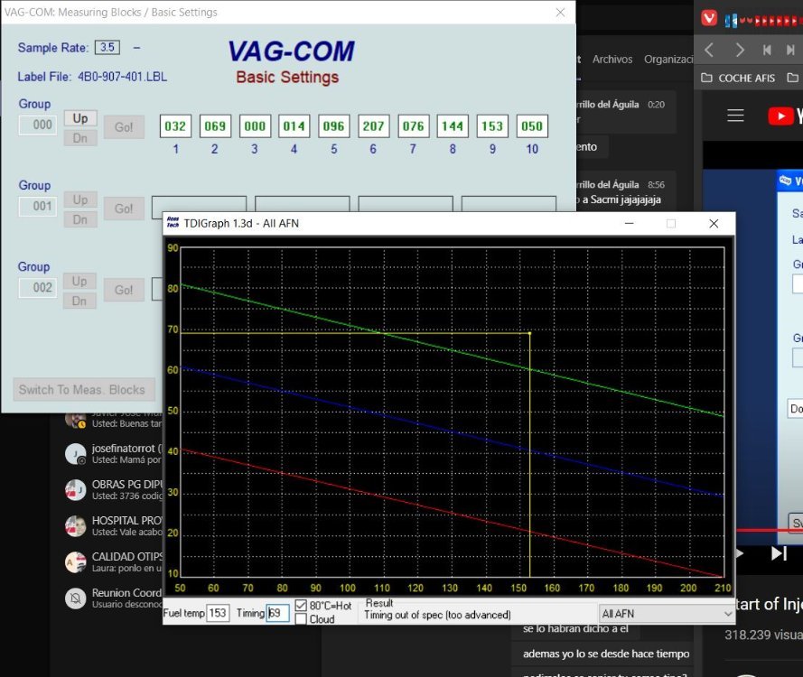Click the Up button for Group 000

[x=80, y=118]
